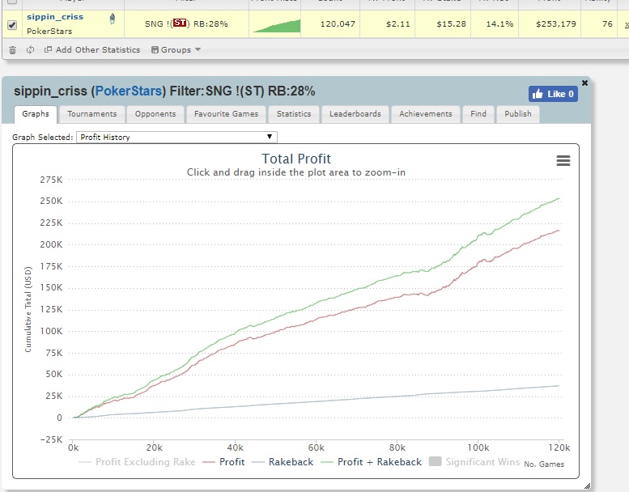Open the chart hamburger menu icon
The image size is (629, 492).
pyautogui.click(x=563, y=161)
